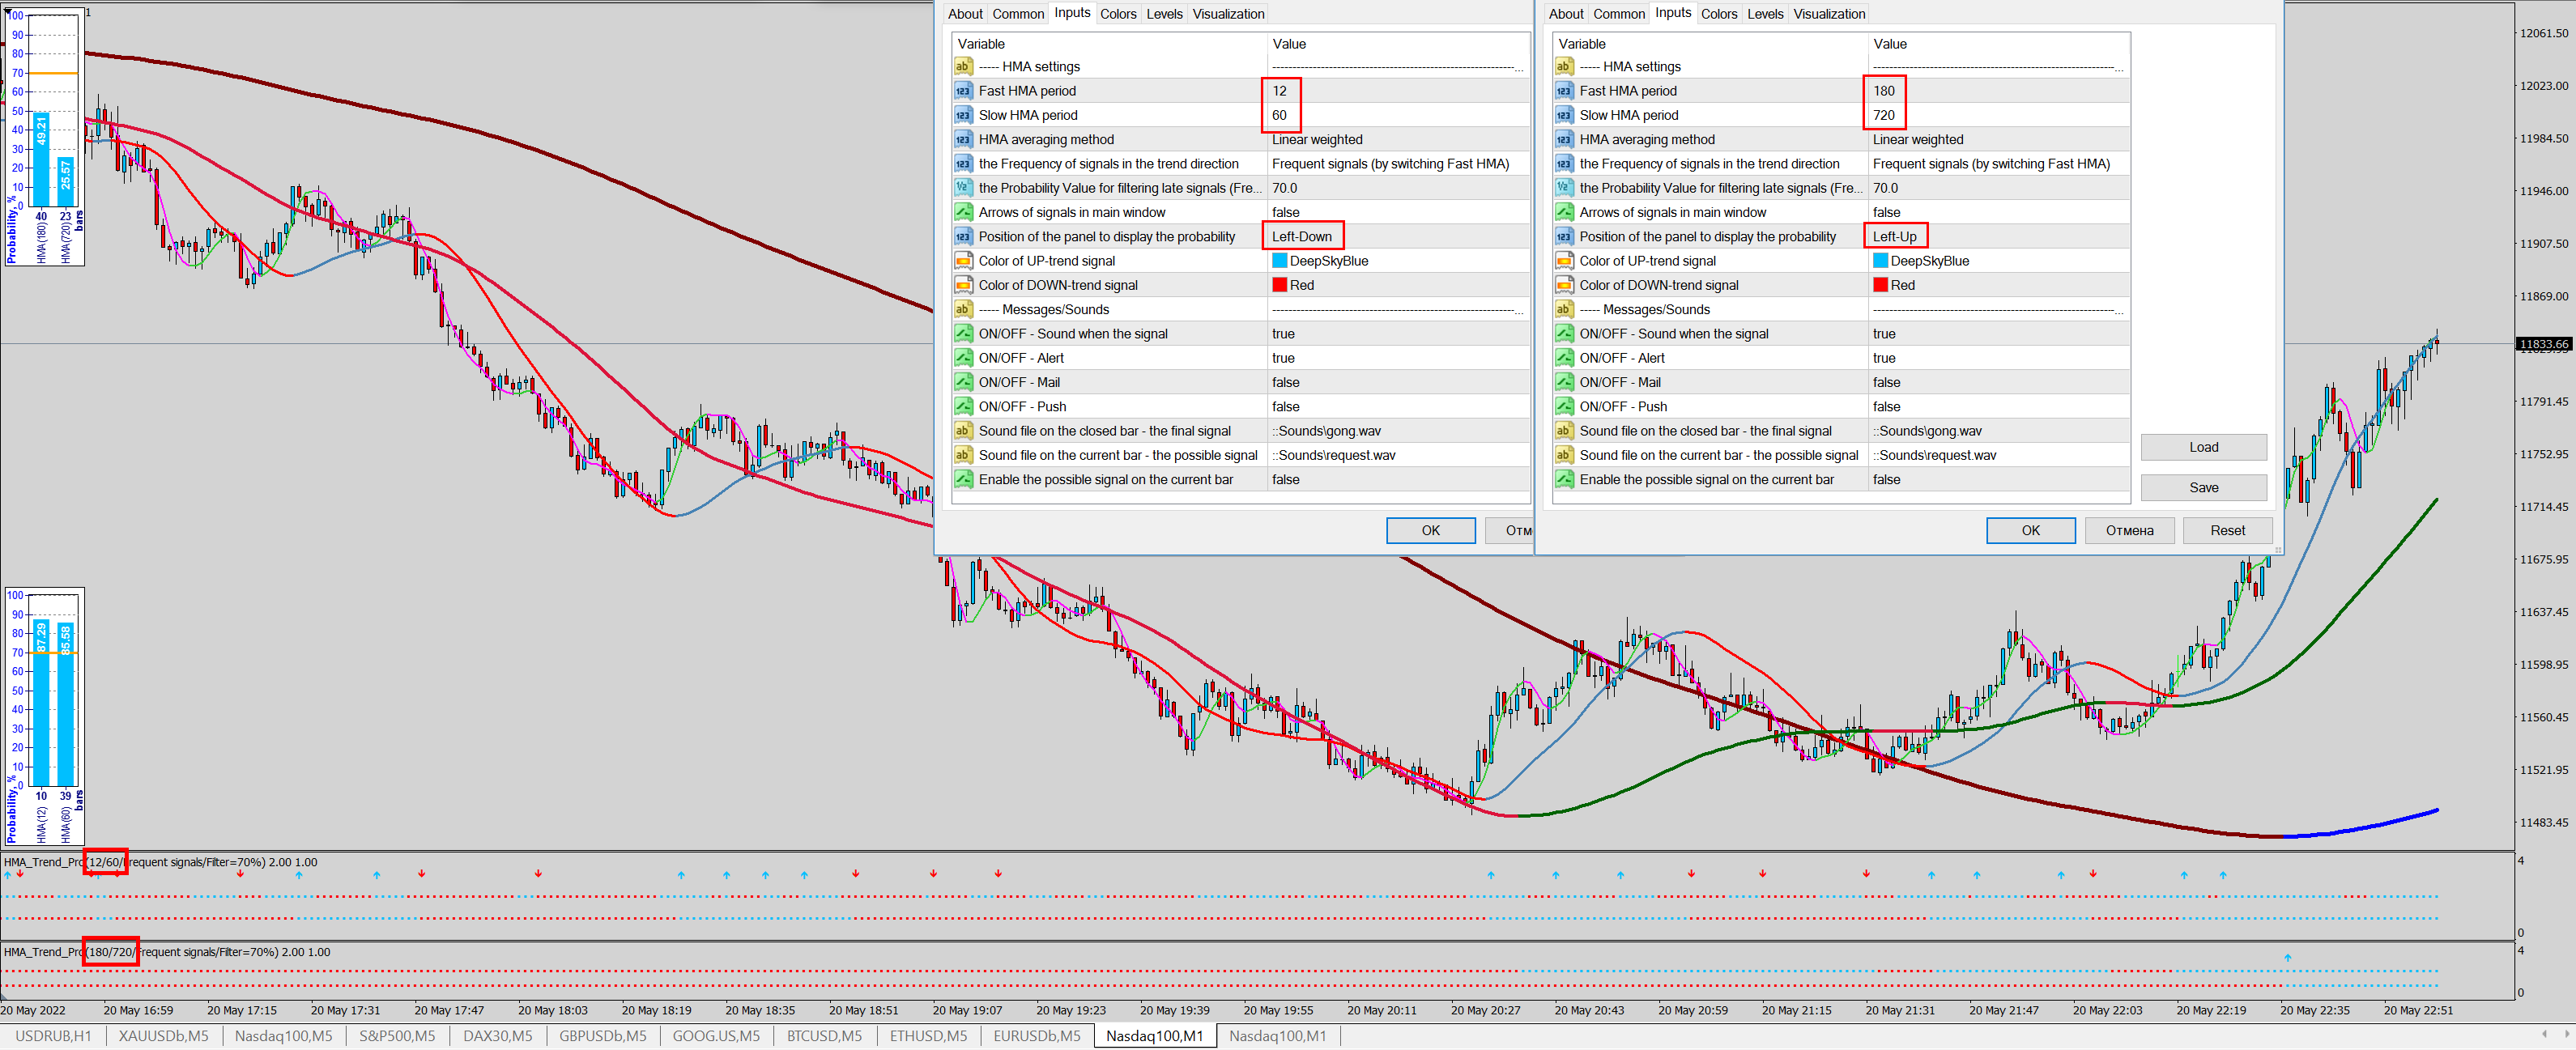
Task: Open the Left-Down panel position dropdown
Action: tap(1301, 237)
